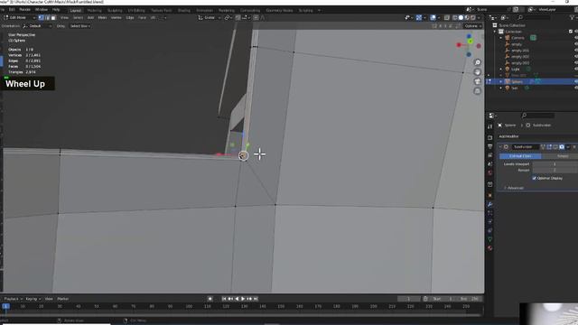Toggle Subdivision modifier edit mode display
The width and height of the screenshot is (578, 325).
click(549, 146)
